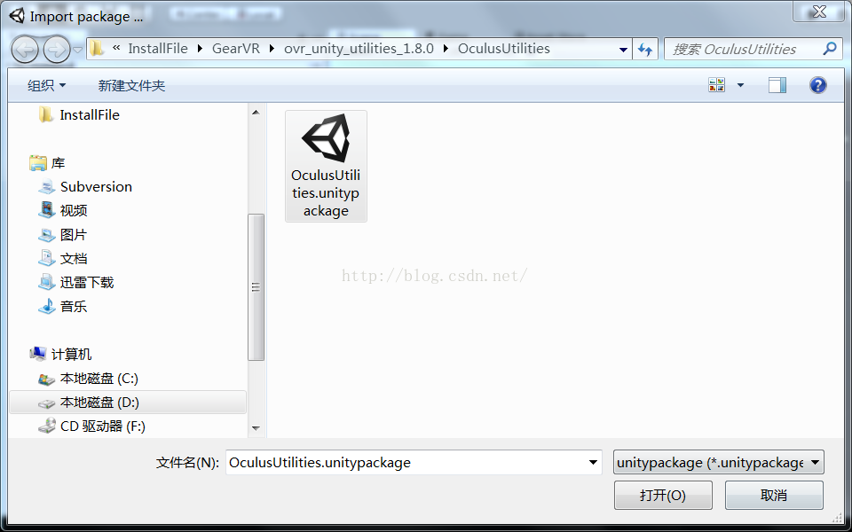
Task: Select OculusUtilities.unitypackage file thumbnail
Action: (326, 166)
